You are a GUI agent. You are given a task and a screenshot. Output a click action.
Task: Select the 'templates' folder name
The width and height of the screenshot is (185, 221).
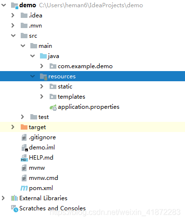(x=71, y=97)
